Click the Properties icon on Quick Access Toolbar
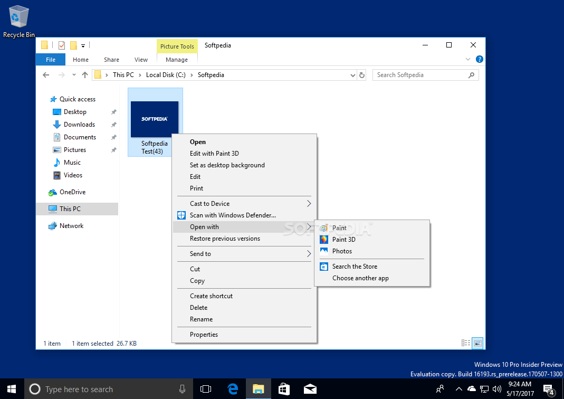 point(62,45)
